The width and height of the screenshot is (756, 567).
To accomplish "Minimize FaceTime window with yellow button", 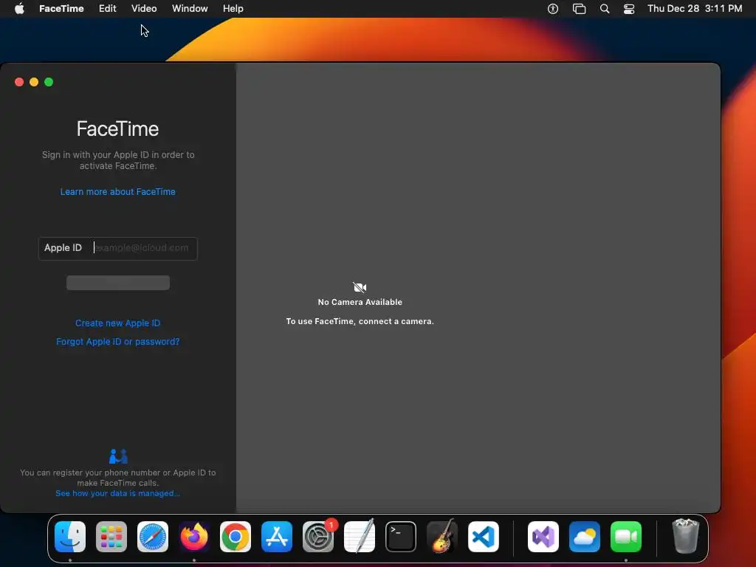I will [x=34, y=82].
